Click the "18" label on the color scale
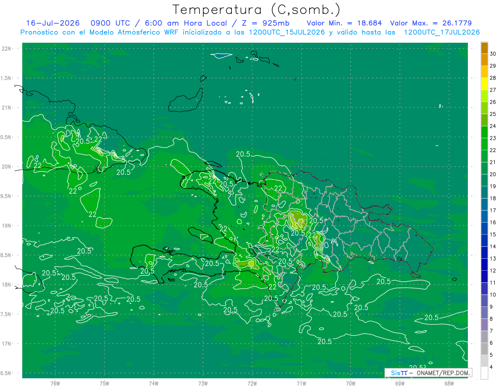The width and height of the screenshot is (504, 389). [493, 198]
